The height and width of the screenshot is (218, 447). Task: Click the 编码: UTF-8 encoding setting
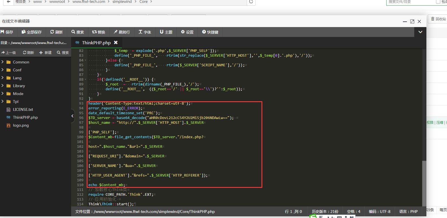point(380,212)
